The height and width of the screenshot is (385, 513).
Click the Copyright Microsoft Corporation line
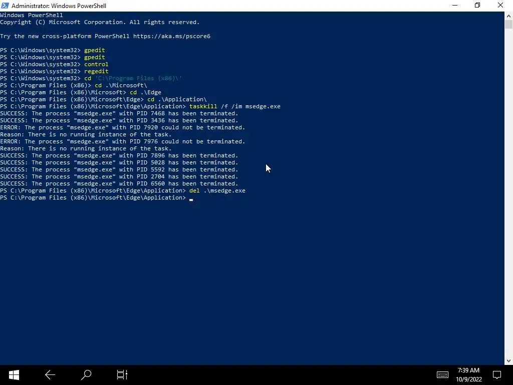point(100,22)
